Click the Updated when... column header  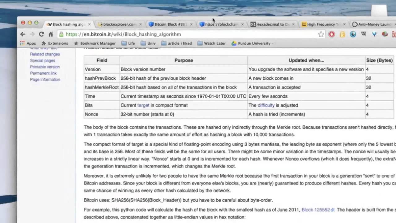(306, 60)
